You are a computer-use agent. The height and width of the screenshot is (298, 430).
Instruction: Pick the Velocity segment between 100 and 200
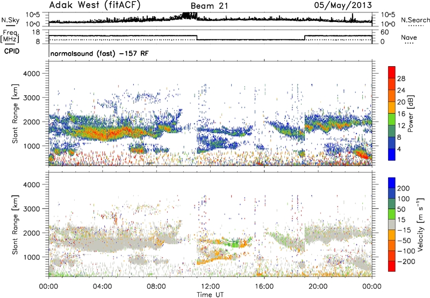[x=392, y=193]
